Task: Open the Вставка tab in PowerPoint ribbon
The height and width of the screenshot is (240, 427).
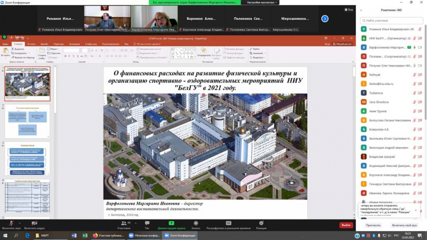Action: (x=31, y=44)
